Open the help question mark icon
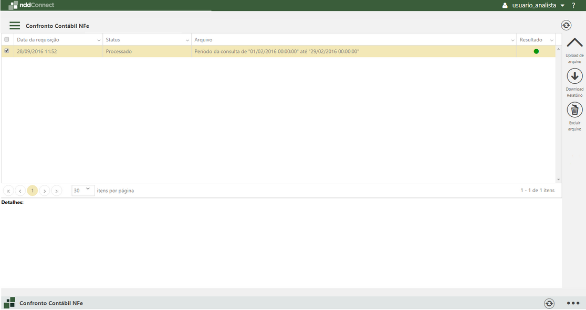This screenshot has width=586, height=310. click(573, 5)
